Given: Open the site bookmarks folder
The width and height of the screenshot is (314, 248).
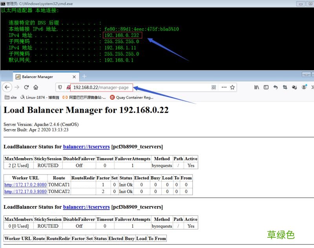Looking at the screenshot, I should [x=11, y=97].
